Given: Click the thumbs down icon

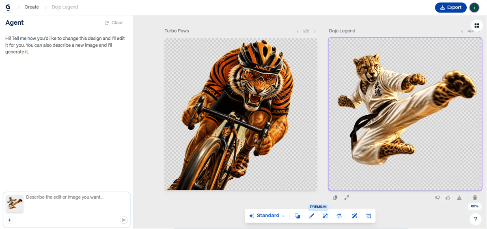Looking at the screenshot, I should 438,198.
